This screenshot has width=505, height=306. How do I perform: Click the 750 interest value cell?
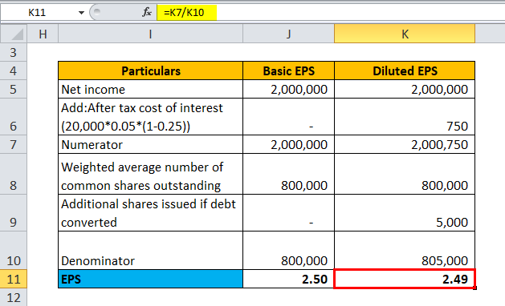405,117
